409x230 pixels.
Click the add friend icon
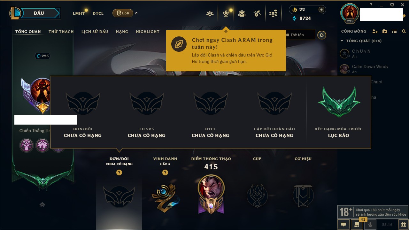(375, 31)
